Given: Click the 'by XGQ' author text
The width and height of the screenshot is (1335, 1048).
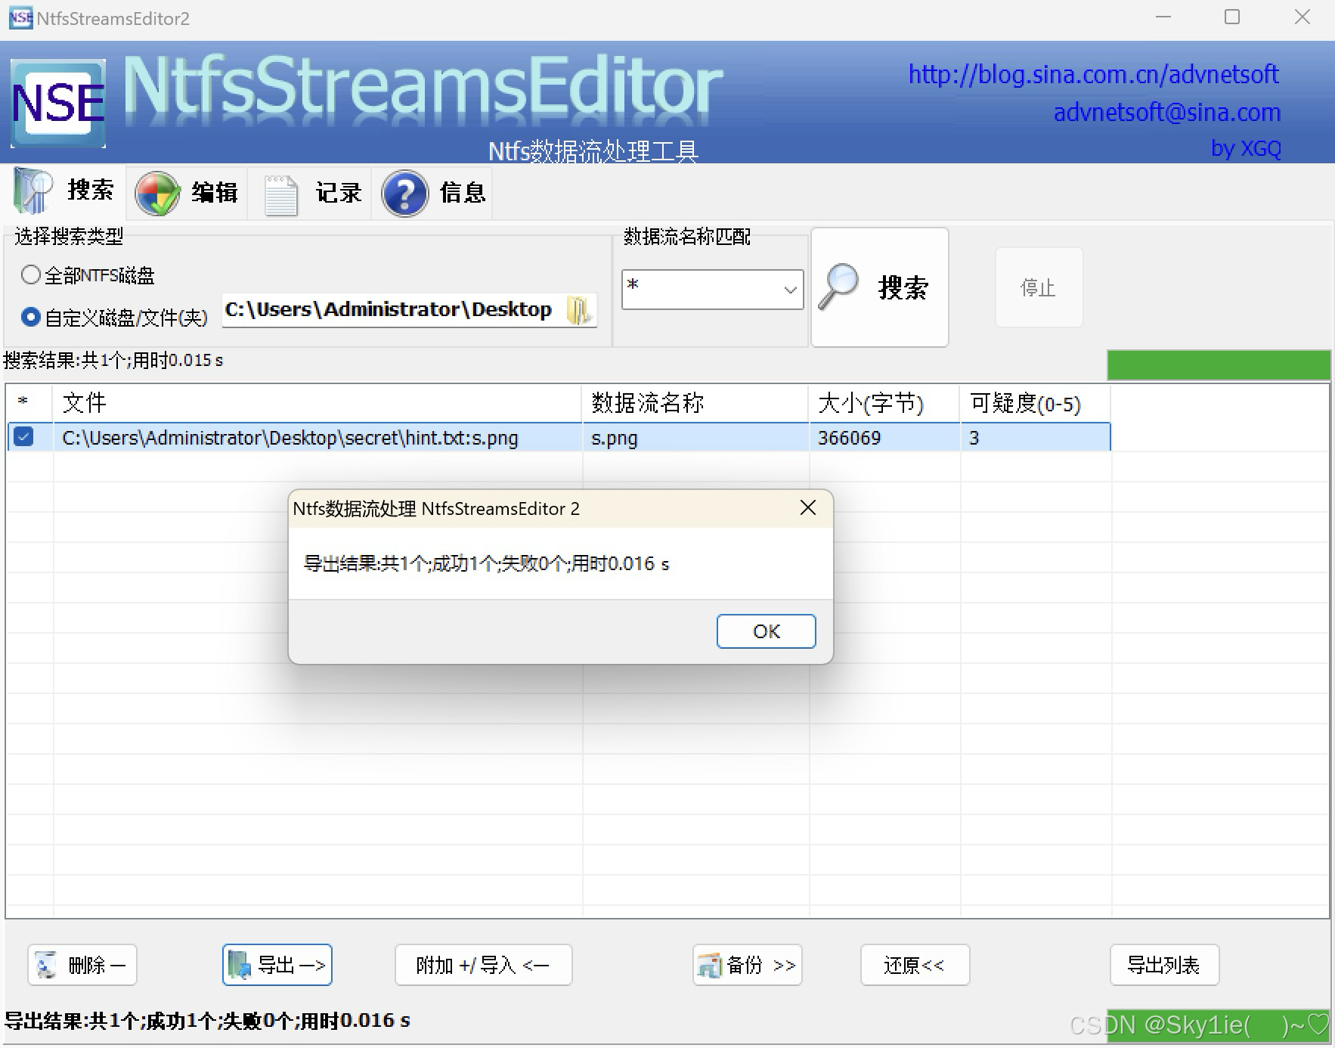Looking at the screenshot, I should 1246,148.
